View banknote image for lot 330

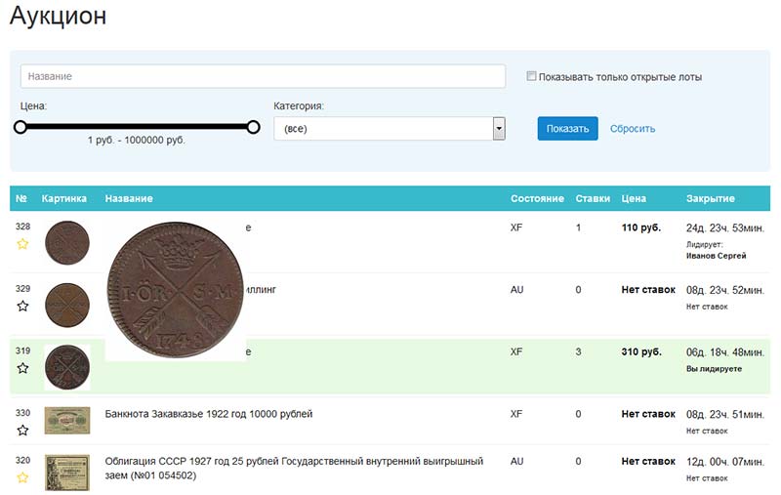(x=66, y=421)
